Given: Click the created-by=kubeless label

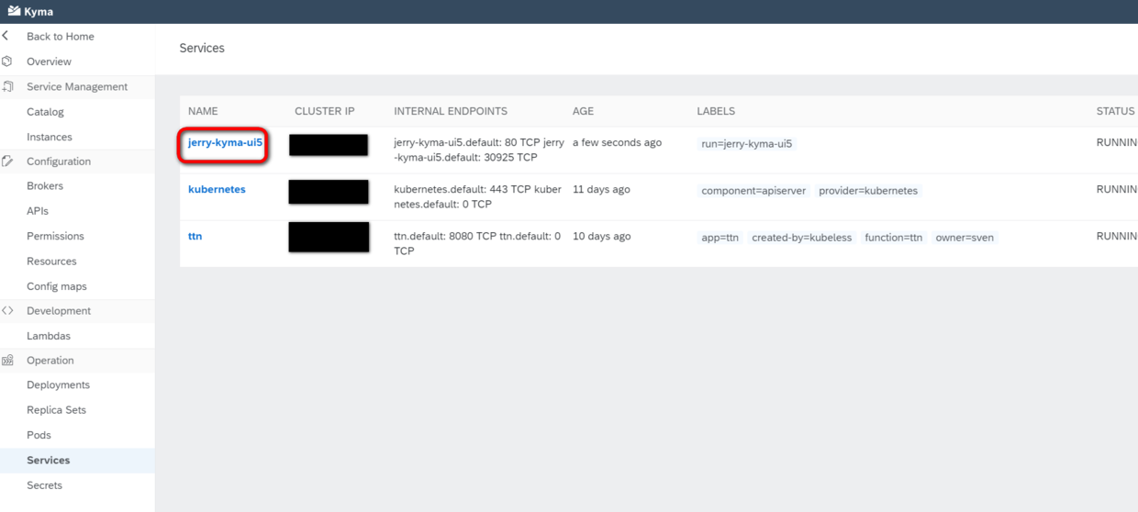Looking at the screenshot, I should 801,238.
